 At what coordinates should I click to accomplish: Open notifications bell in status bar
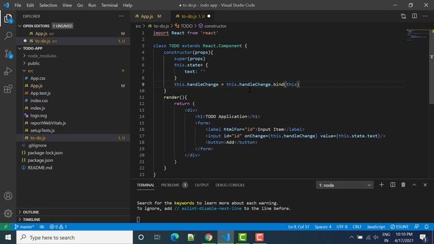(427, 226)
